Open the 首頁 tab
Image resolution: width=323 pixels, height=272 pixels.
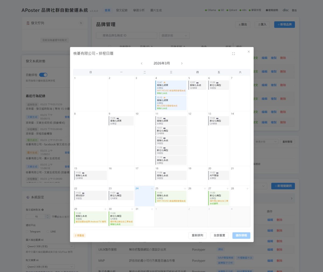tap(107, 10)
